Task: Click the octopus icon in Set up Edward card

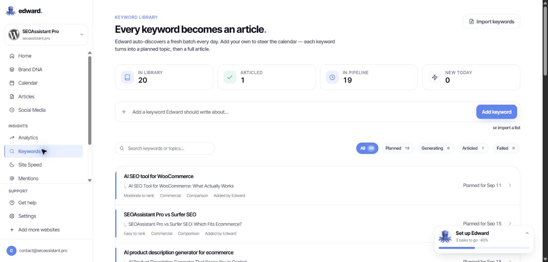Action: coord(445,236)
